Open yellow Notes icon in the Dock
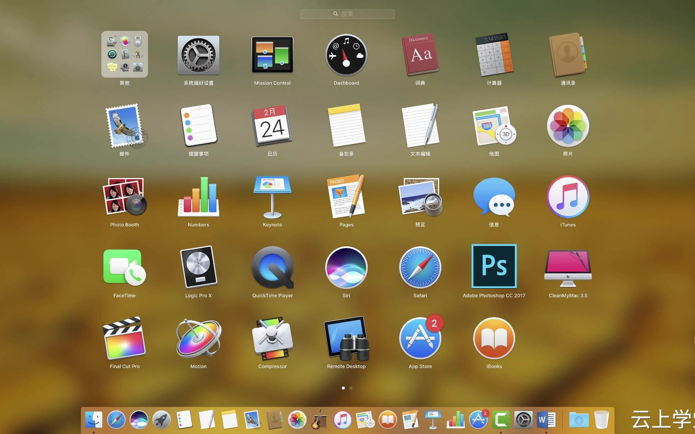The height and width of the screenshot is (434, 695). [x=229, y=420]
